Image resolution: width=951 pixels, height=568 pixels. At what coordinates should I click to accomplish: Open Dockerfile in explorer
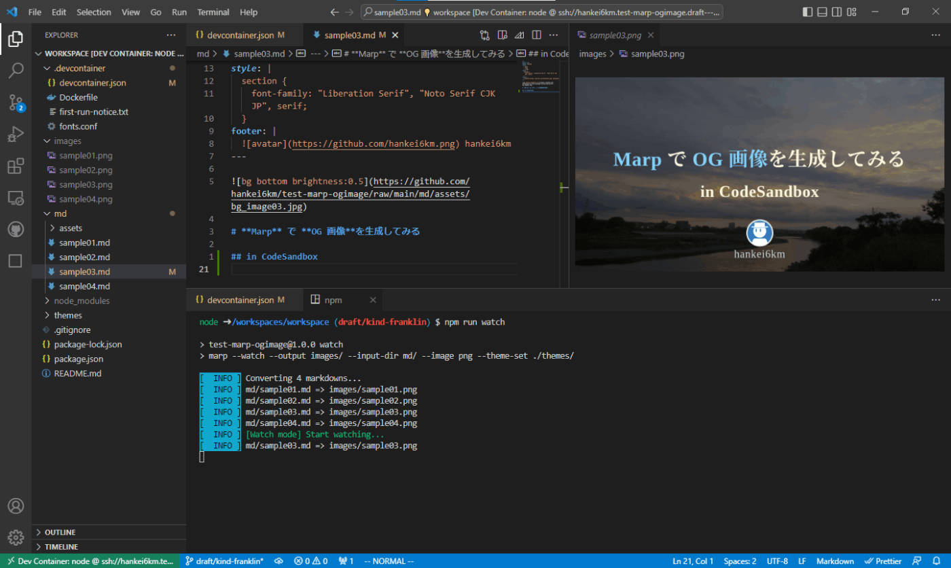(x=78, y=97)
